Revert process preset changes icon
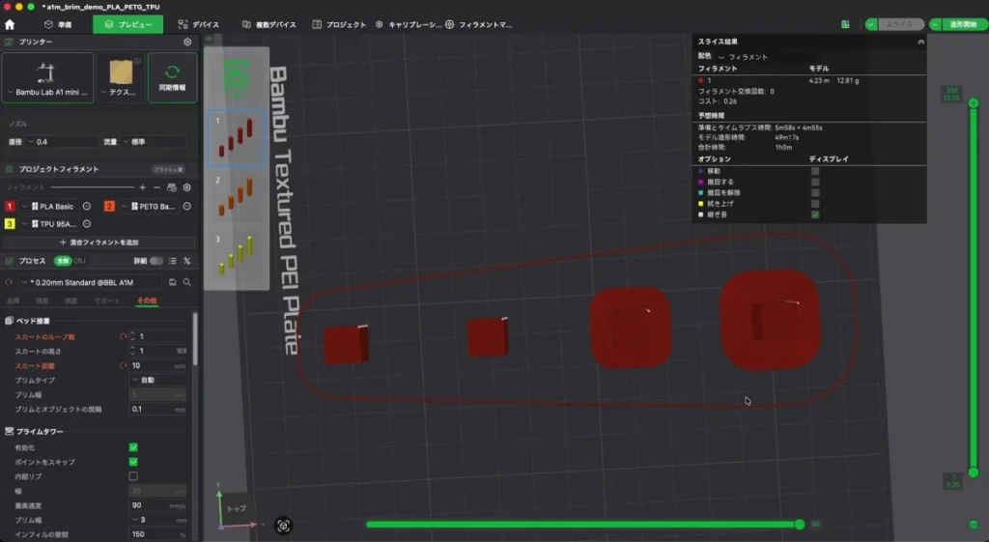The height and width of the screenshot is (542, 989). pyautogui.click(x=9, y=282)
